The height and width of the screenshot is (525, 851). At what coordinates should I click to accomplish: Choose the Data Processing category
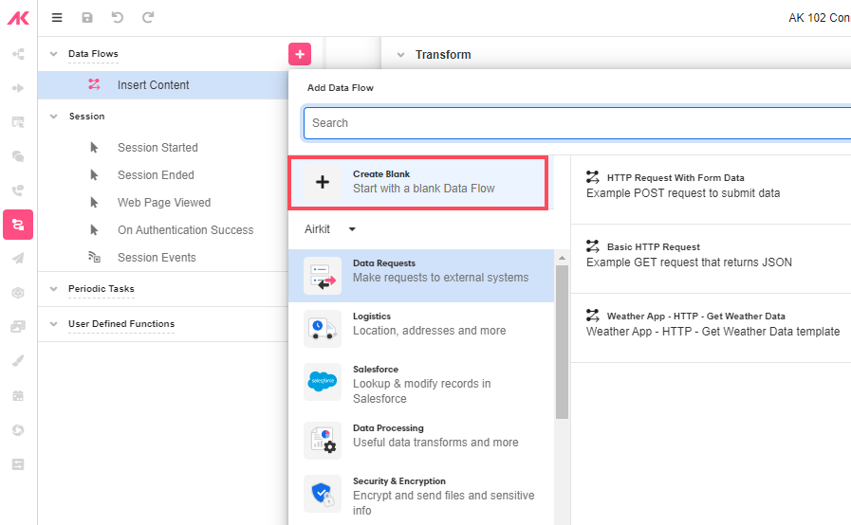pos(421,441)
